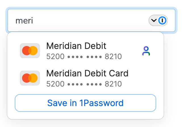This screenshot has height=127, width=184.
Task: Click the Mastercard logo beside Meridian Debit
Action: tap(30, 51)
